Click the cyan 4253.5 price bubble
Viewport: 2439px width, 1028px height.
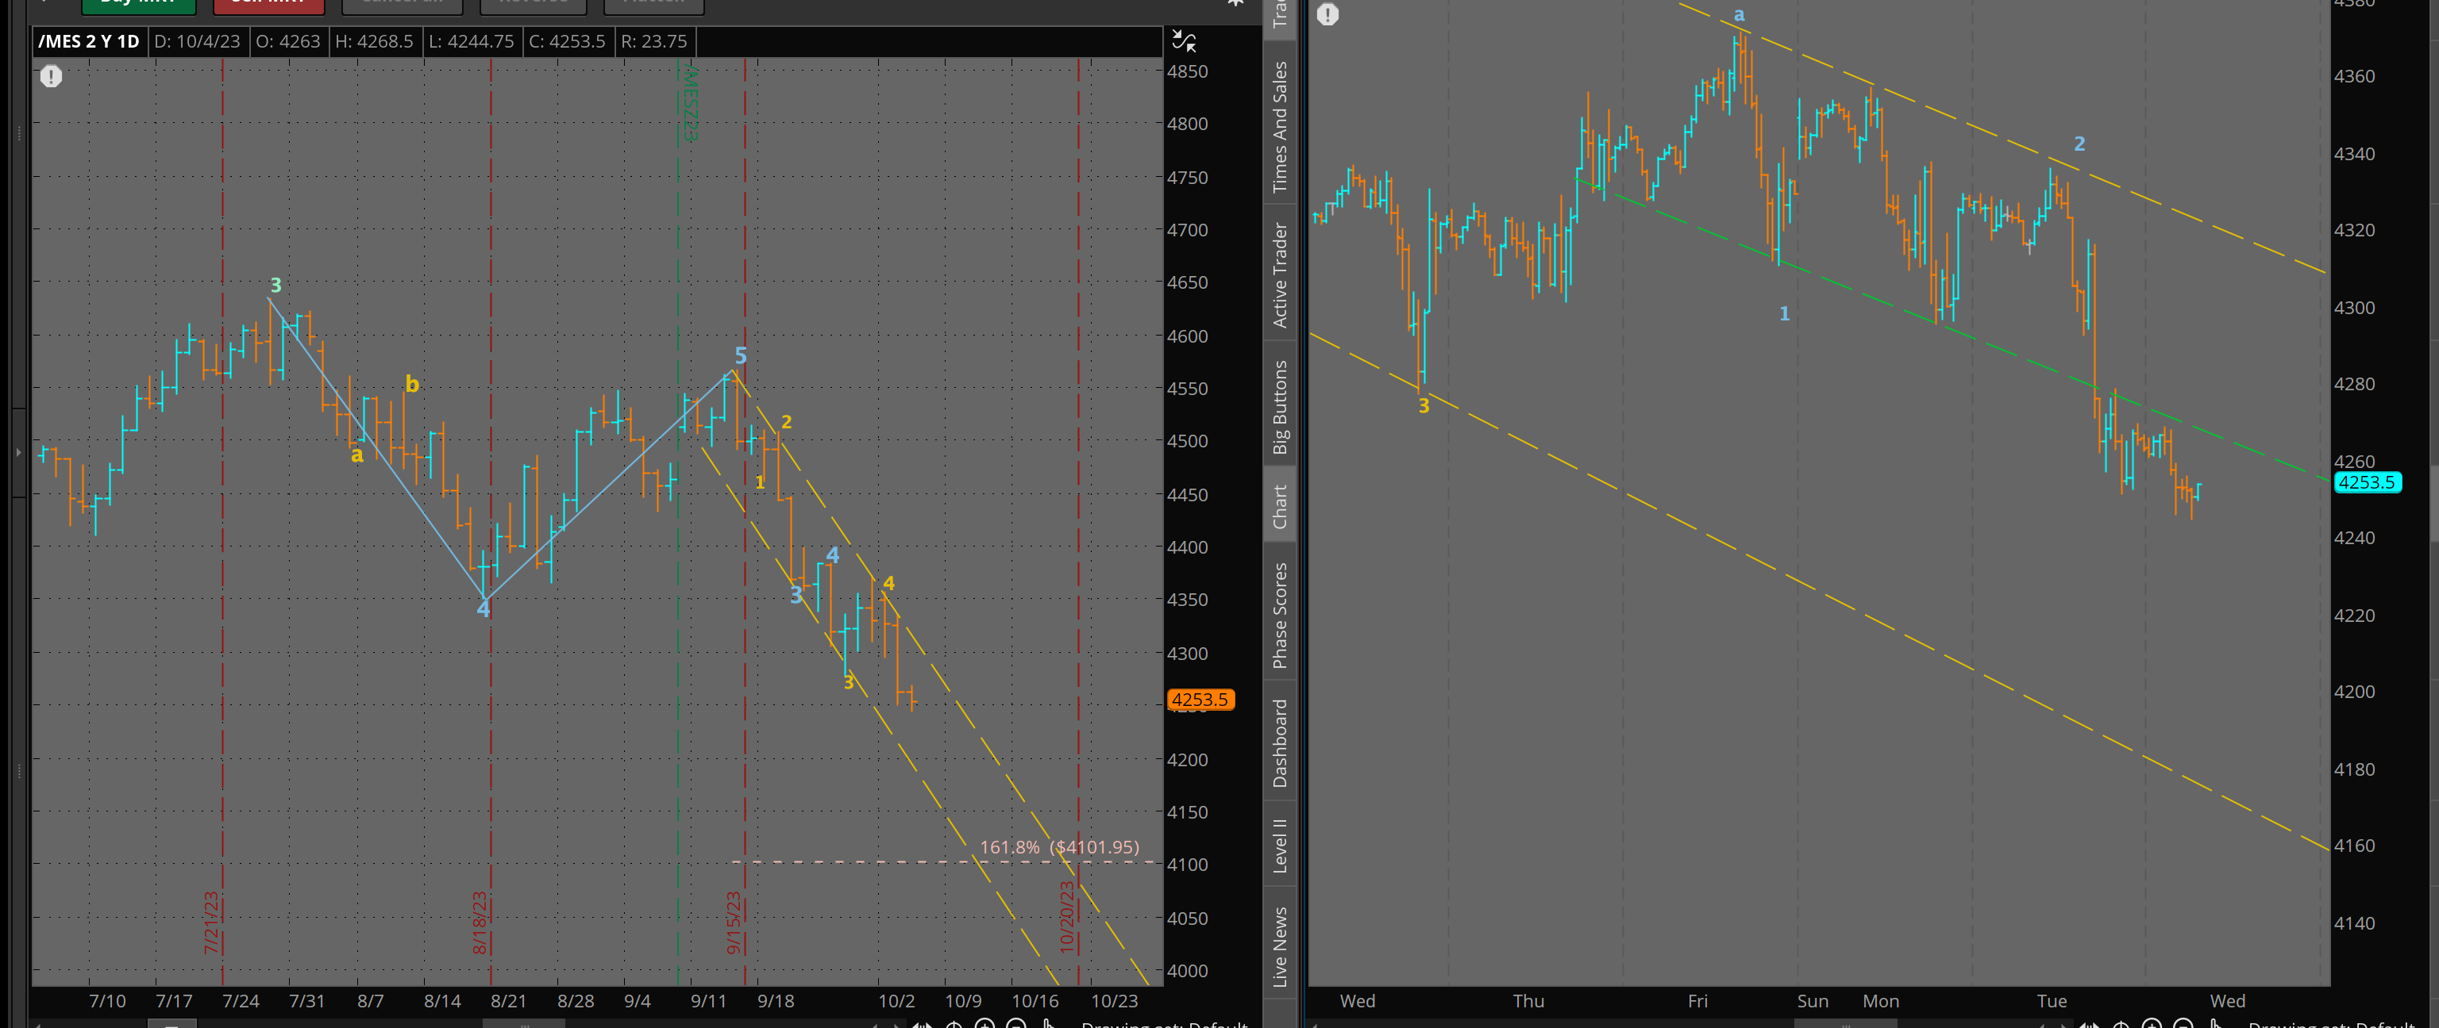coord(2367,482)
